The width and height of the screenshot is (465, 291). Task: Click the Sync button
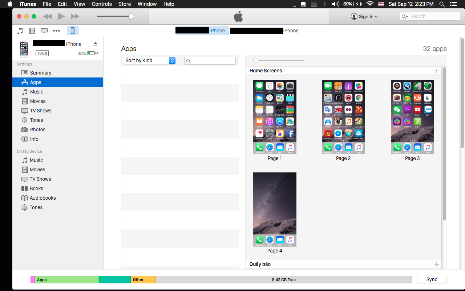click(x=432, y=279)
